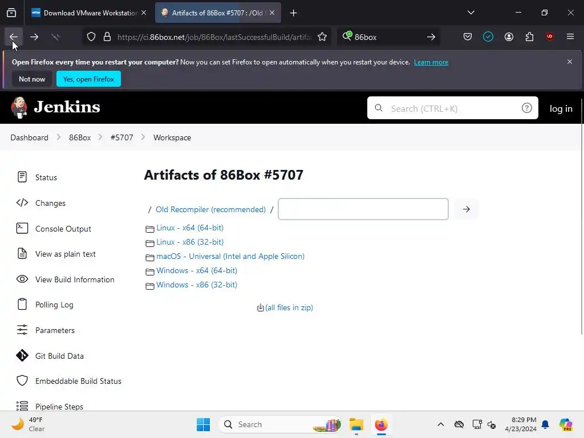Click the site lock padlock icon
This screenshot has width=584, height=438.
point(107,37)
